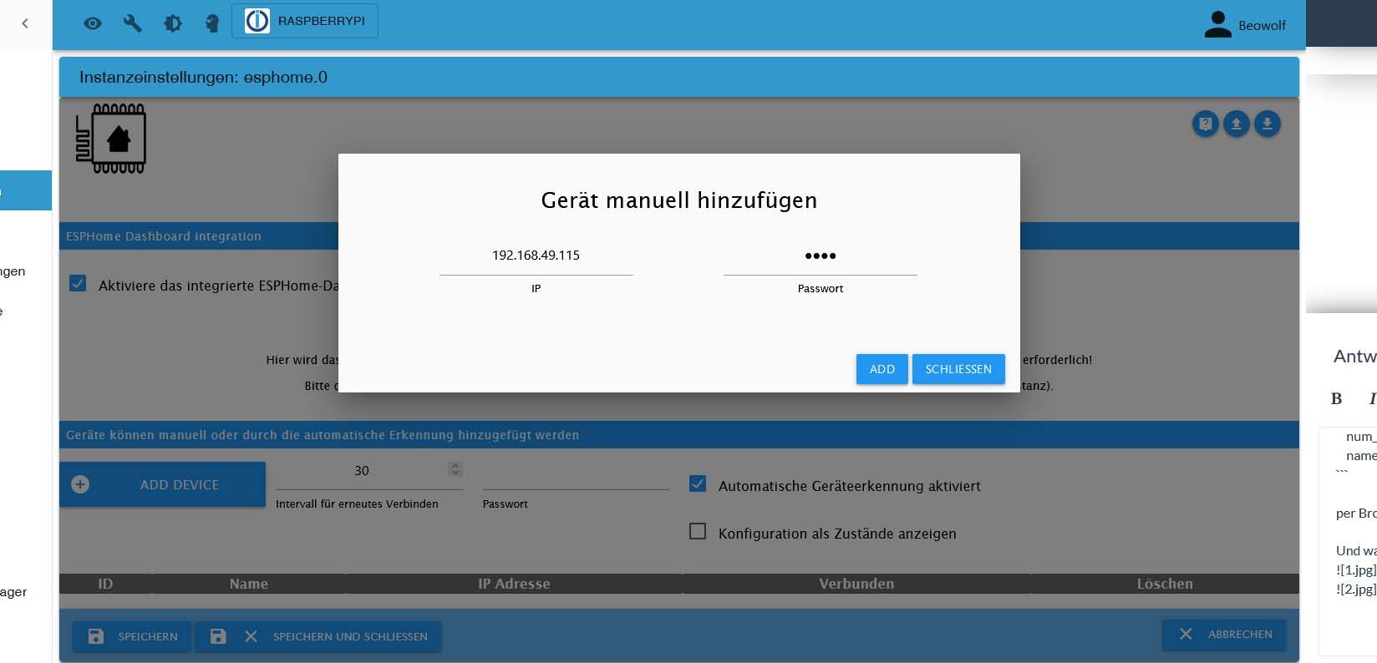The height and width of the screenshot is (663, 1377).
Task: Click the ADD button in the dialog
Action: point(882,369)
